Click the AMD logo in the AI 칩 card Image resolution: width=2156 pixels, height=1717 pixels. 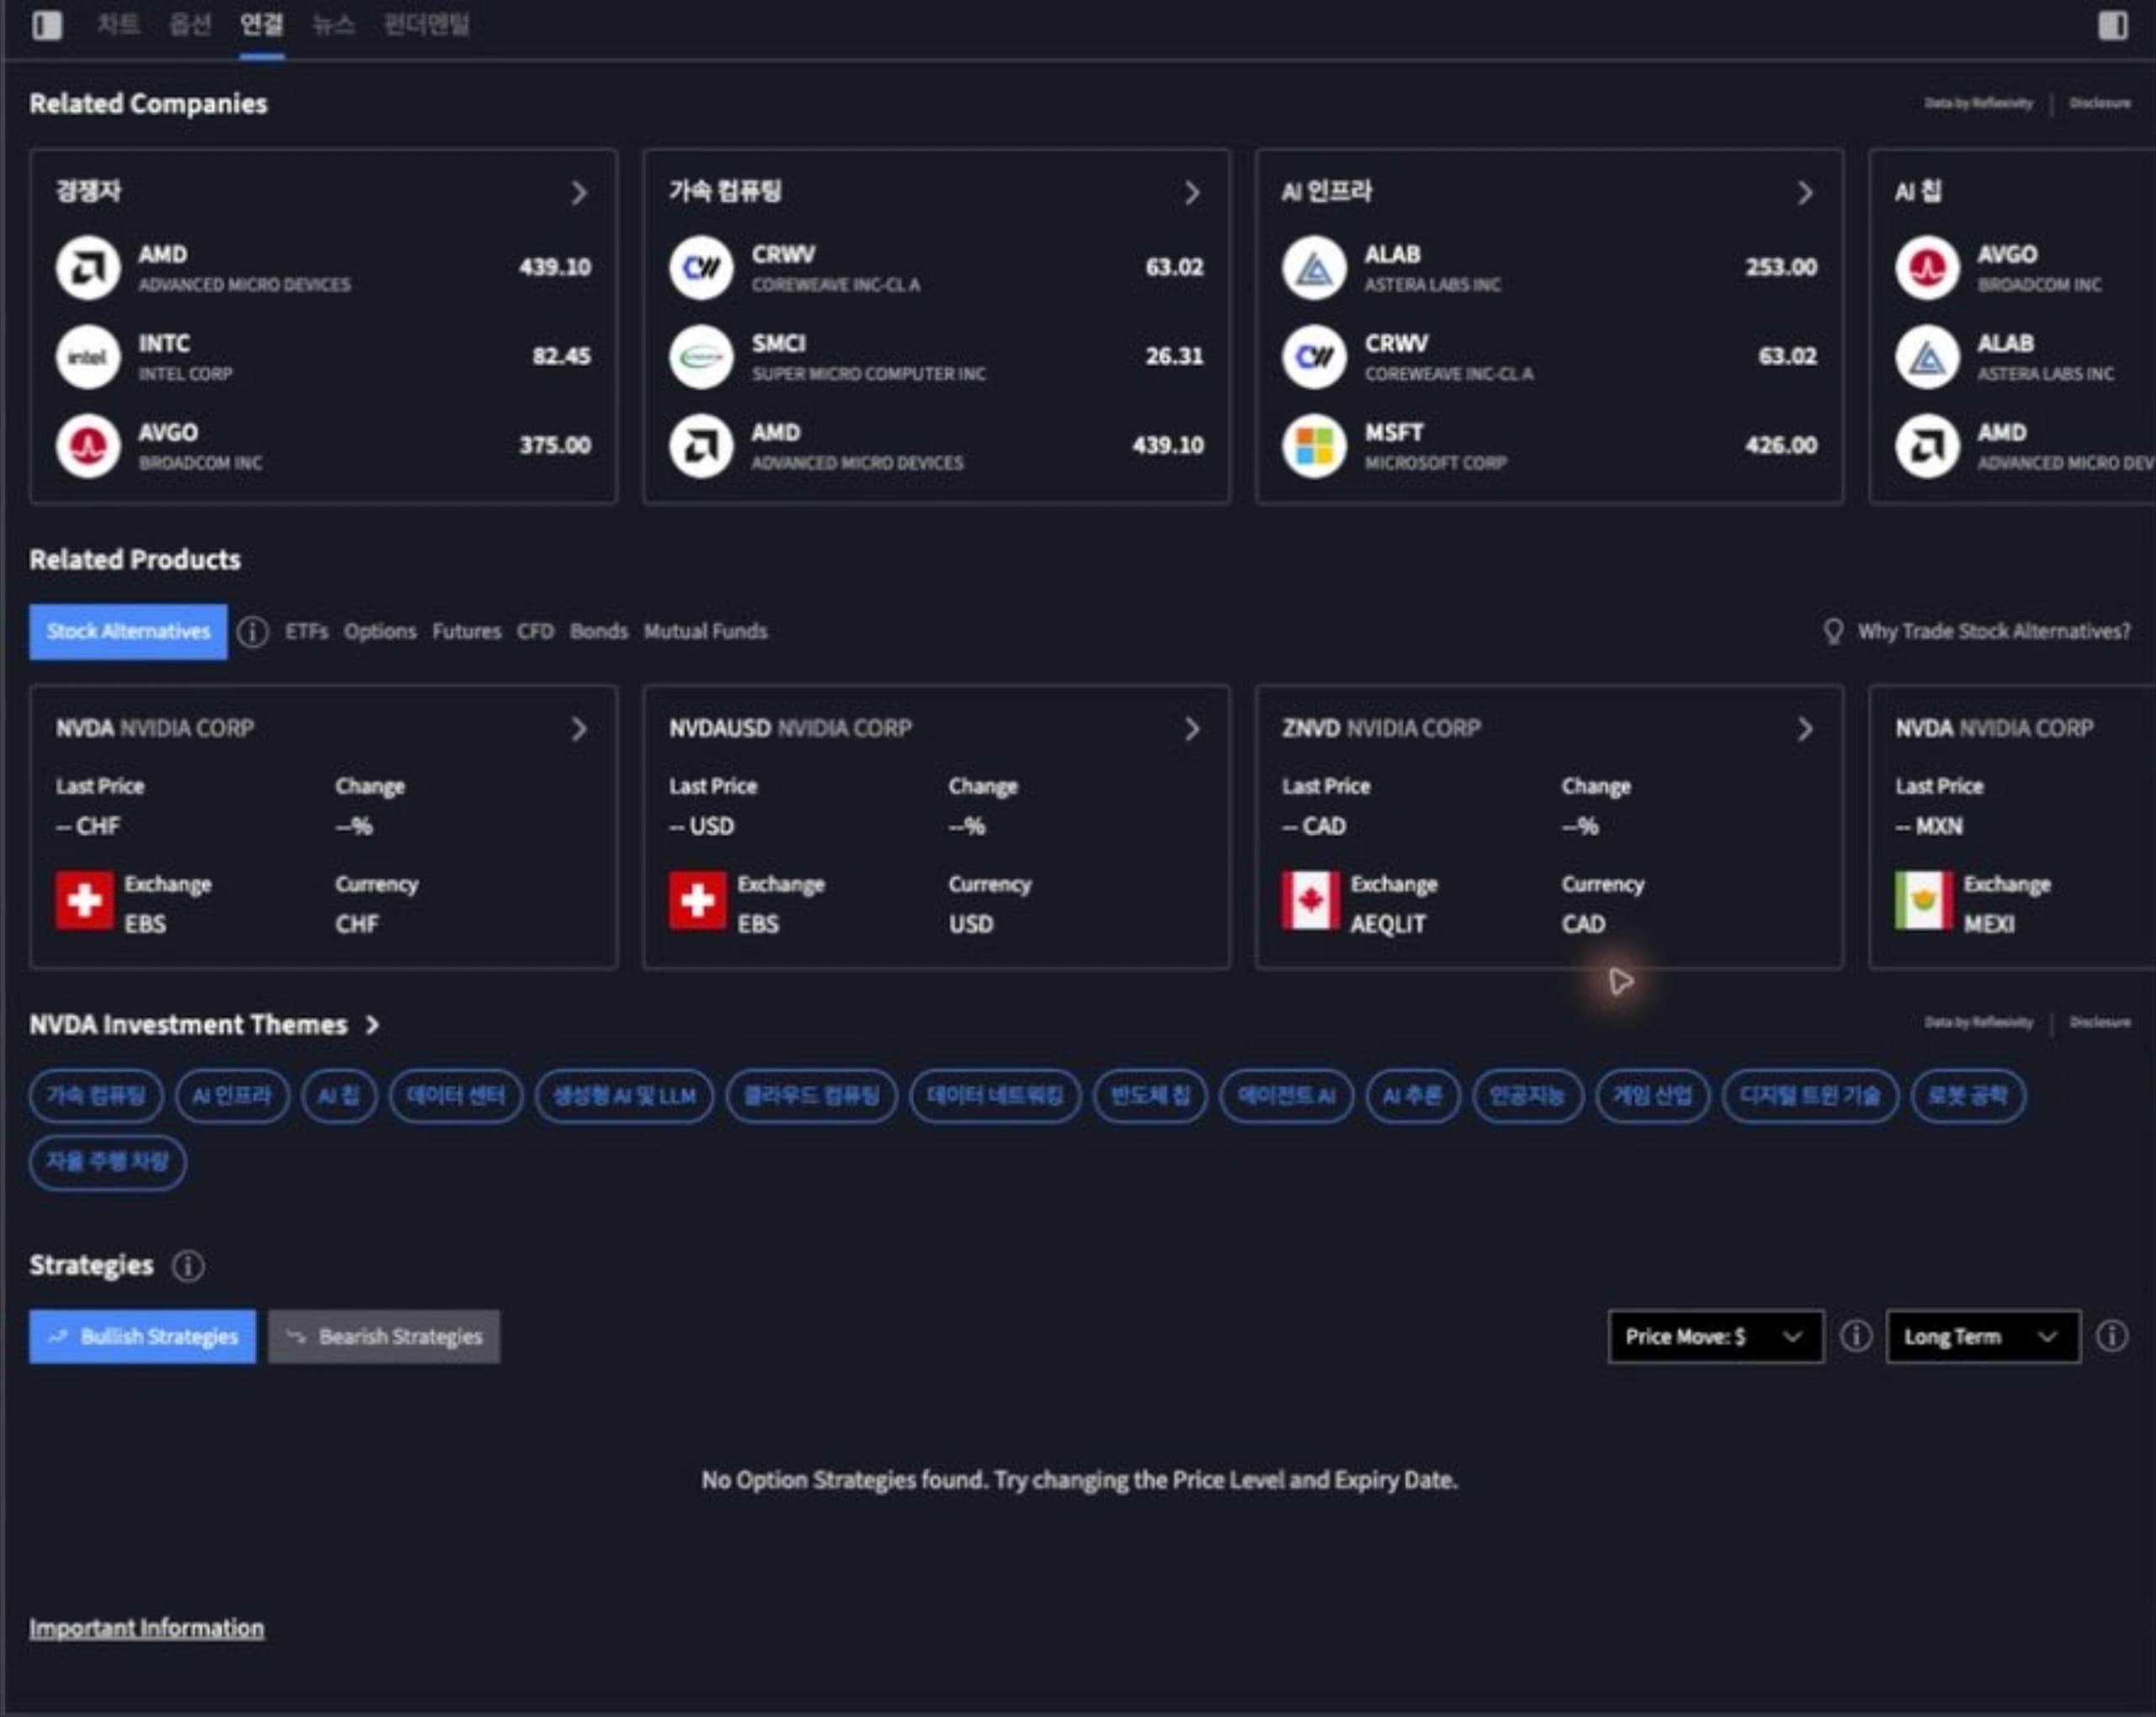[x=1927, y=446]
